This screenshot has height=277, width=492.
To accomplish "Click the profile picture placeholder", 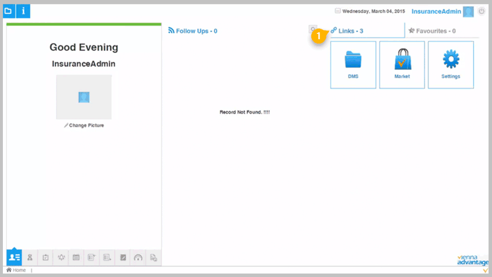I will (x=84, y=97).
